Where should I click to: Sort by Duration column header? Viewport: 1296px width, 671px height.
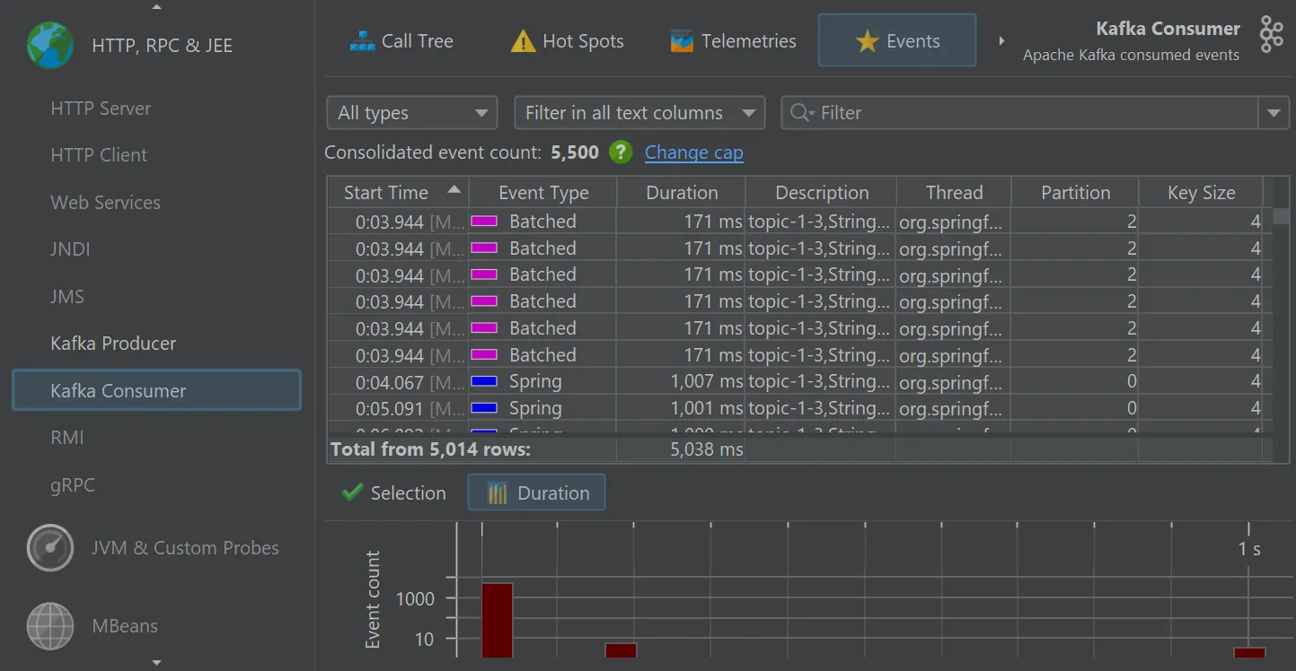pos(682,193)
